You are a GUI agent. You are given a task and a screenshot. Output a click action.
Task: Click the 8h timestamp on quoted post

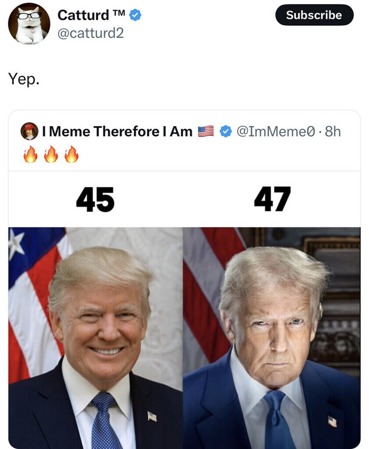click(333, 132)
